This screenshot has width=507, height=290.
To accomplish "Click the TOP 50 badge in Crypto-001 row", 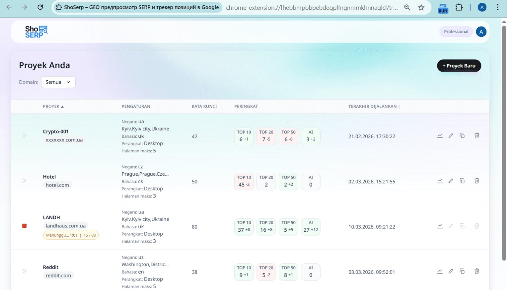I will click(x=288, y=136).
